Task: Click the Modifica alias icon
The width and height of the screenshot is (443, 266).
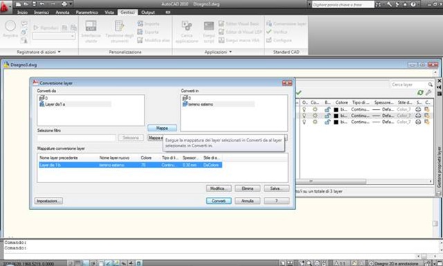Action: pos(140,40)
